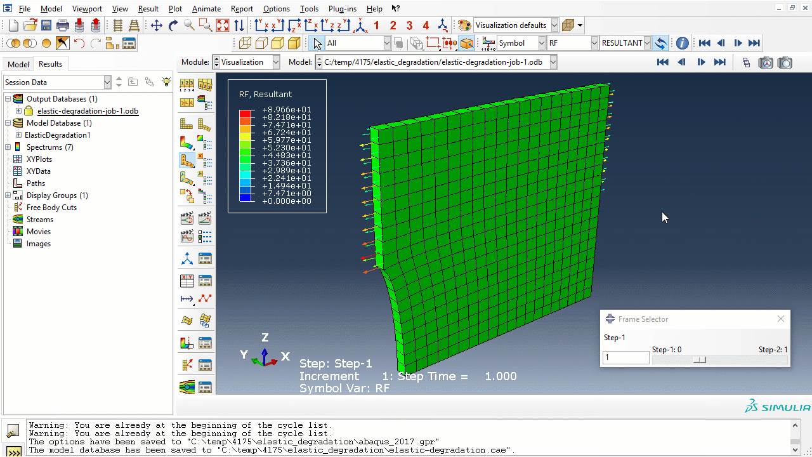Open the Result menu

(x=148, y=9)
